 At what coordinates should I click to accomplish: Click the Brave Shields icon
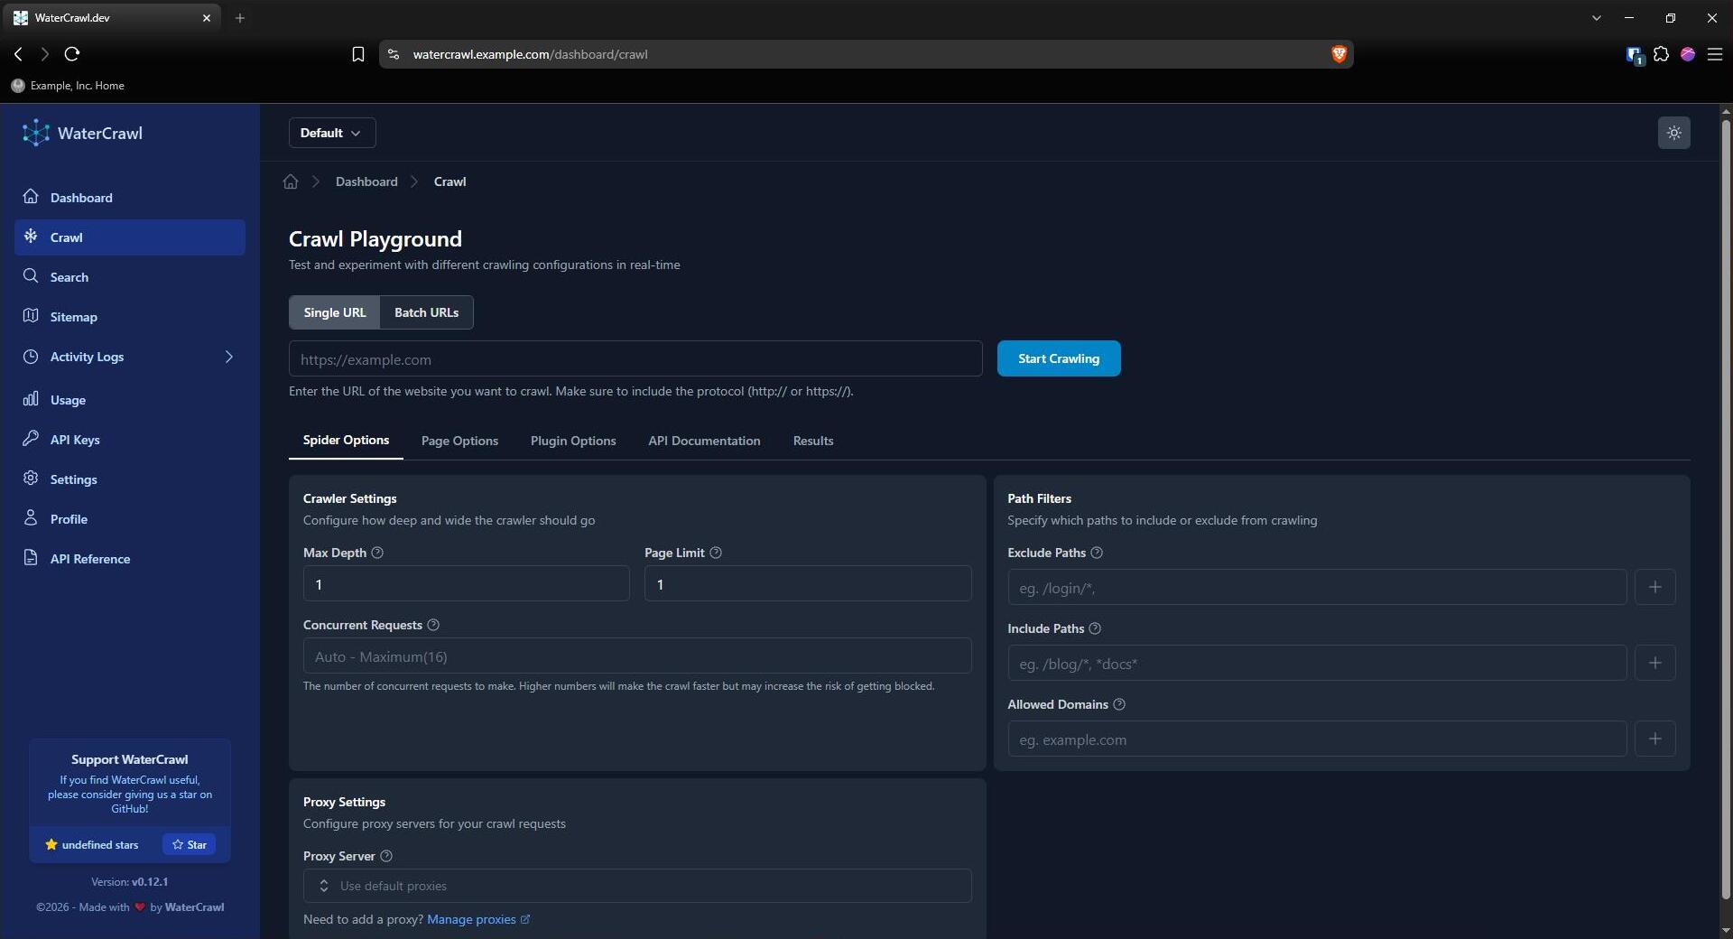[x=1339, y=54]
